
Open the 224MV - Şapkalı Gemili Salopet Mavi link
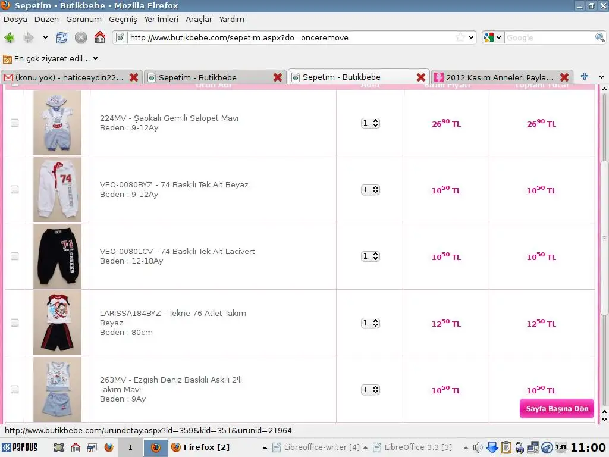(169, 118)
